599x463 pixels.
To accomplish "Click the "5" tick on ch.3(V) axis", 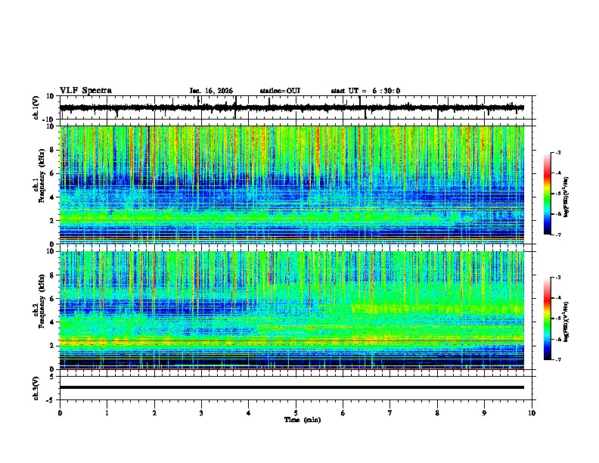I will 53,376.
